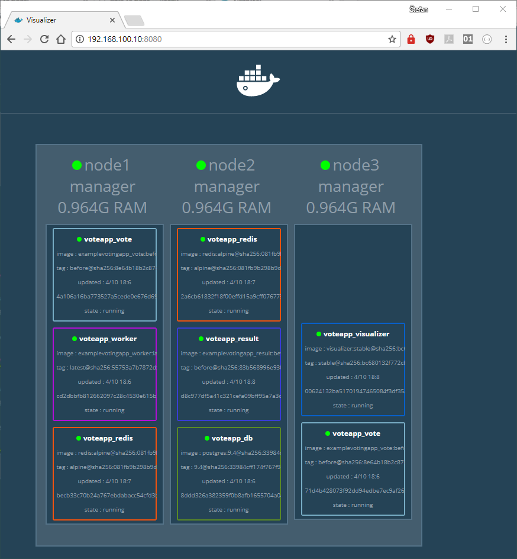Viewport: 517px width, 559px height.
Task: Open the uBlock Origin extension
Action: tap(430, 40)
